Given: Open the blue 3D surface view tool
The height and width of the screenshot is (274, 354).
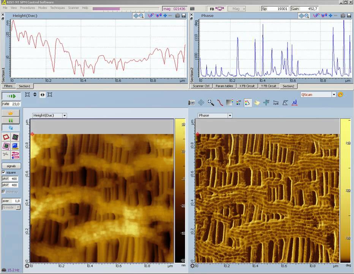Looking at the screenshot, I should point(15,146).
